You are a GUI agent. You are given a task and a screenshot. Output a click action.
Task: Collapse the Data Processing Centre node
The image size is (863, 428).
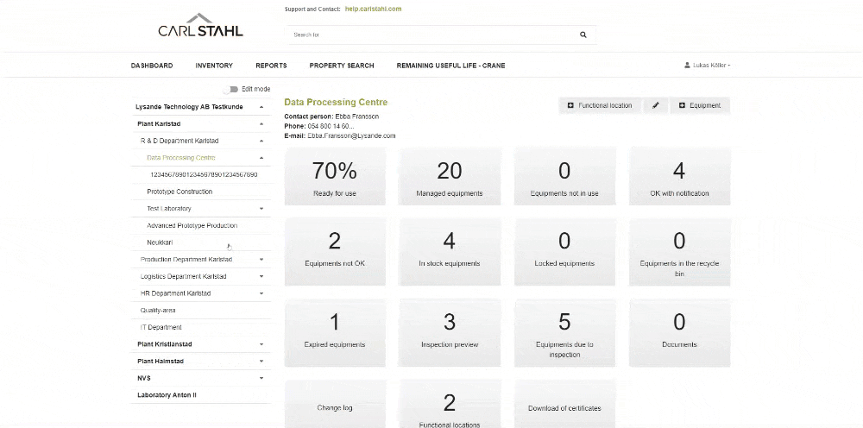coord(261,158)
